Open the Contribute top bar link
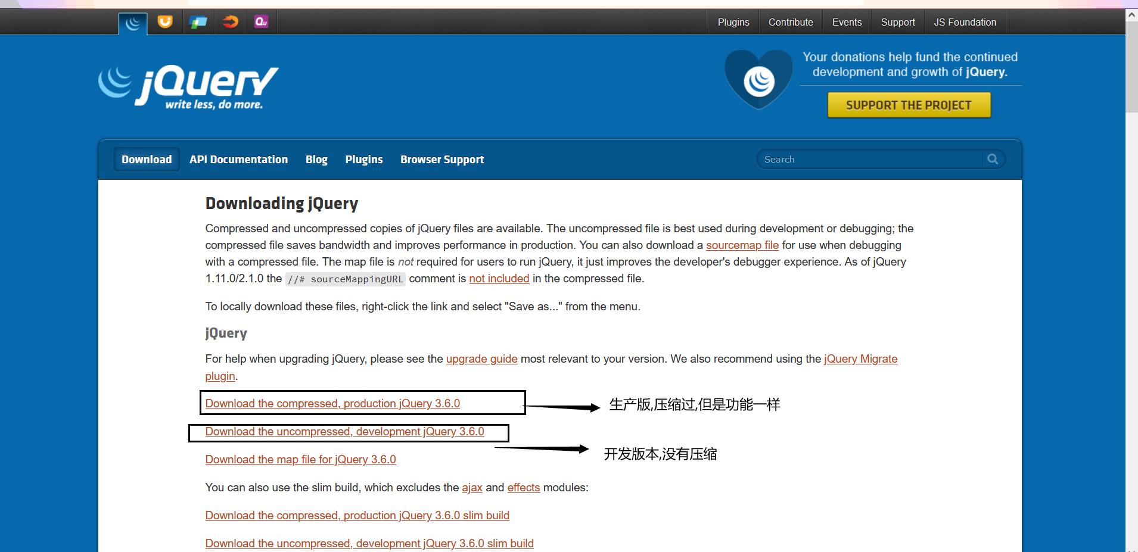The width and height of the screenshot is (1138, 552). tap(791, 22)
